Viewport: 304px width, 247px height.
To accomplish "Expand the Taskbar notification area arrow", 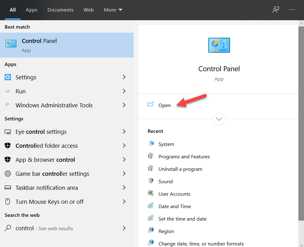I will [x=124, y=188].
